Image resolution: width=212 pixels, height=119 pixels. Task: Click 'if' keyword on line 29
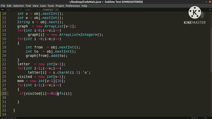point(22,93)
